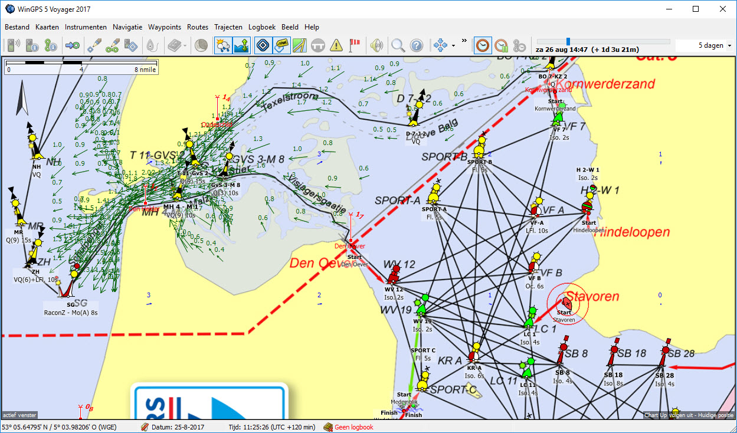The height and width of the screenshot is (433, 737).
Task: Open the Navigatie menu
Action: tap(127, 27)
